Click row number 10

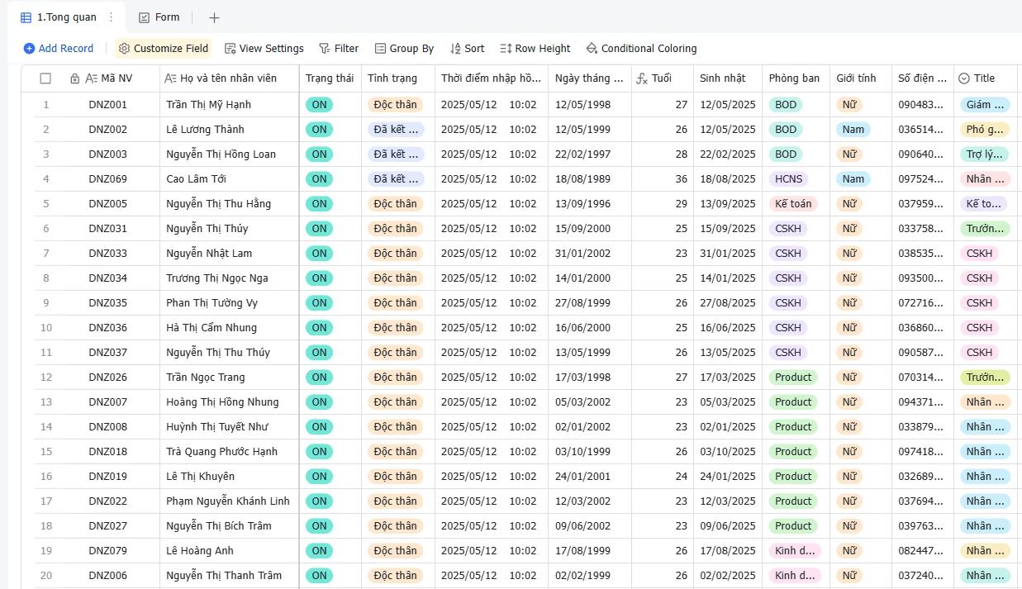point(46,328)
